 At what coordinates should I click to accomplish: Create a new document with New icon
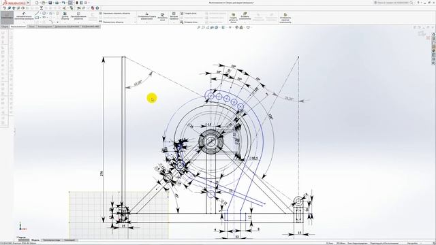[37, 3]
